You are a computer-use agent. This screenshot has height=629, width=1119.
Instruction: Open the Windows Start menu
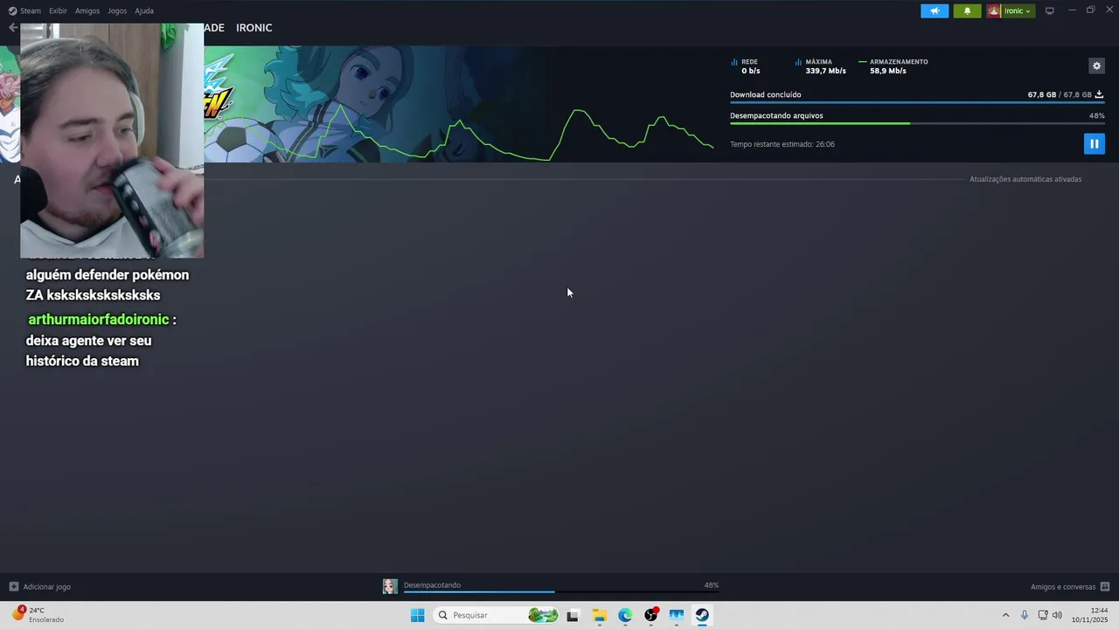[x=418, y=615]
